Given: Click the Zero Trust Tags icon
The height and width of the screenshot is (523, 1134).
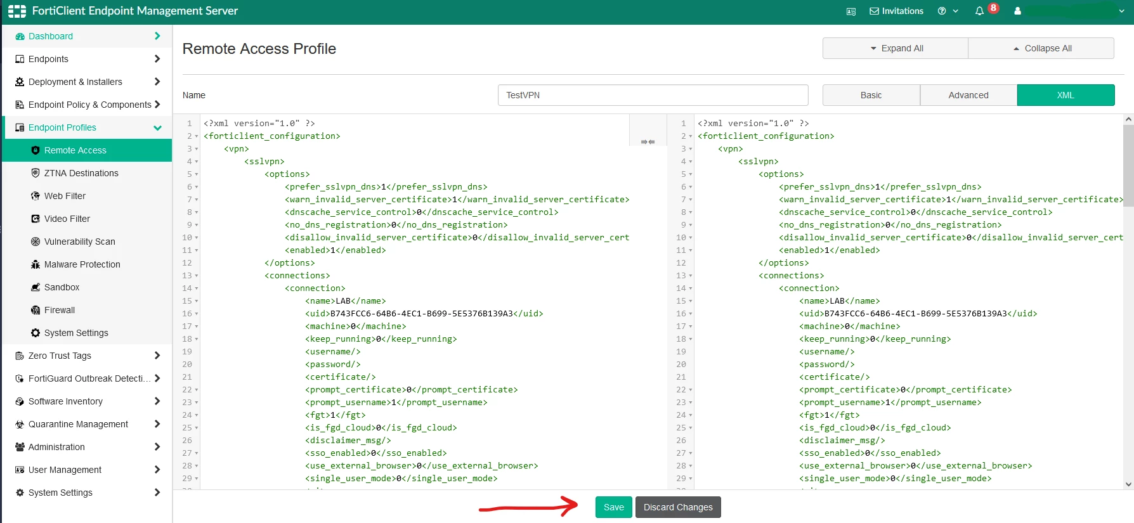Looking at the screenshot, I should pyautogui.click(x=20, y=356).
